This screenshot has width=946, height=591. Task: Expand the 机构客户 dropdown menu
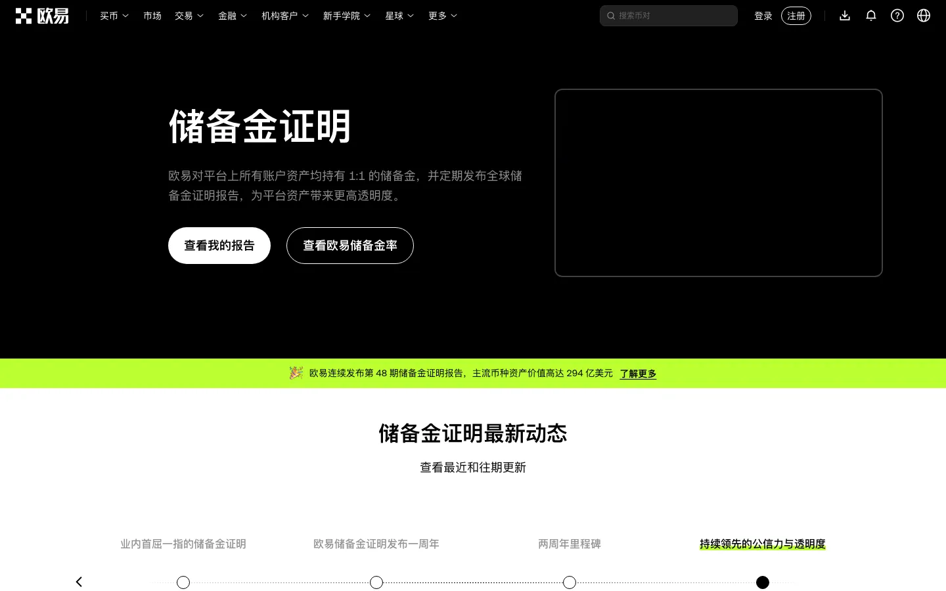(x=285, y=16)
